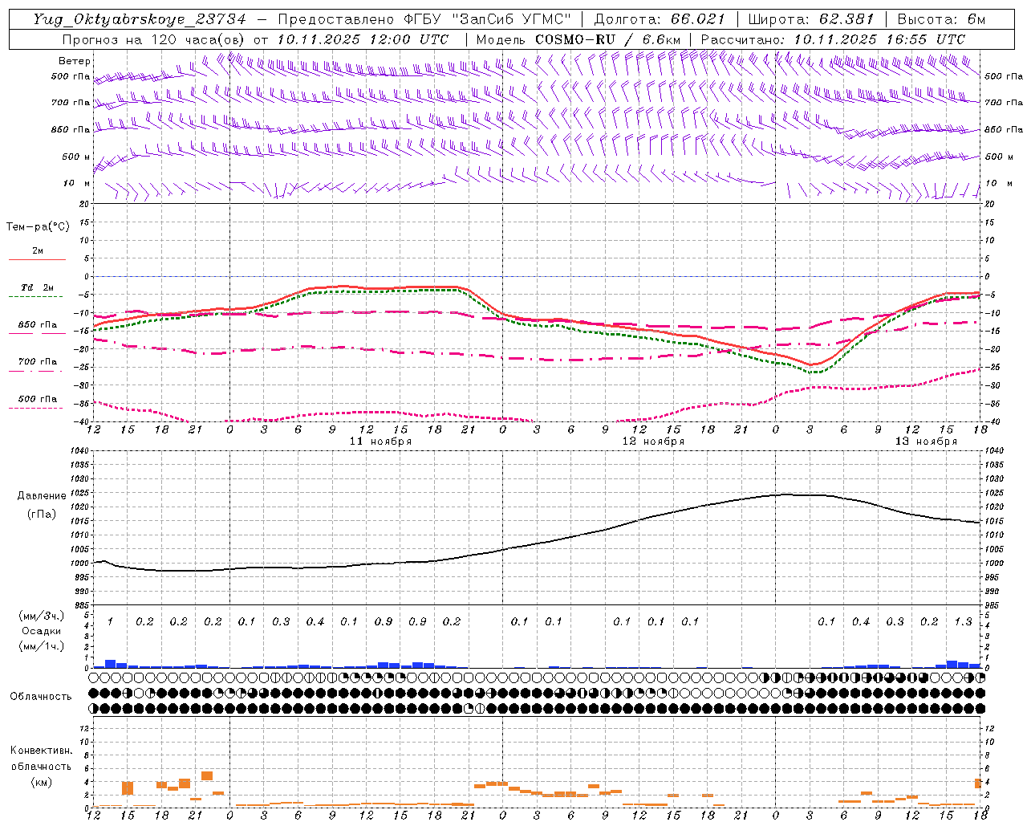
Task: Click the '(км)' unit label under convective cloudiness
Action: 42,783
